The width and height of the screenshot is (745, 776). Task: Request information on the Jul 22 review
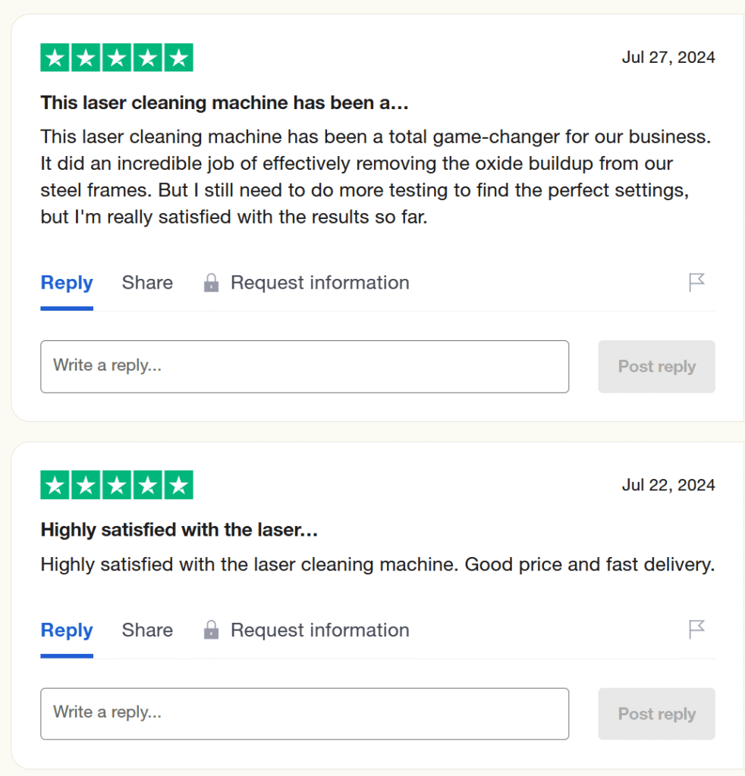(x=319, y=630)
